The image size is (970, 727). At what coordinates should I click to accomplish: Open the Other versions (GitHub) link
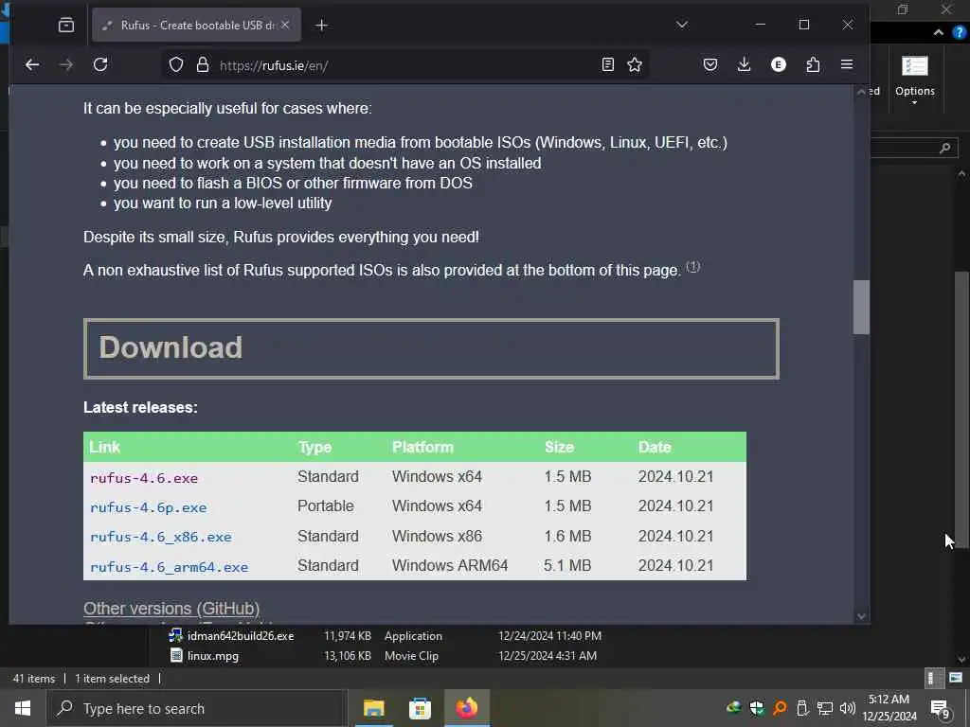coord(171,609)
